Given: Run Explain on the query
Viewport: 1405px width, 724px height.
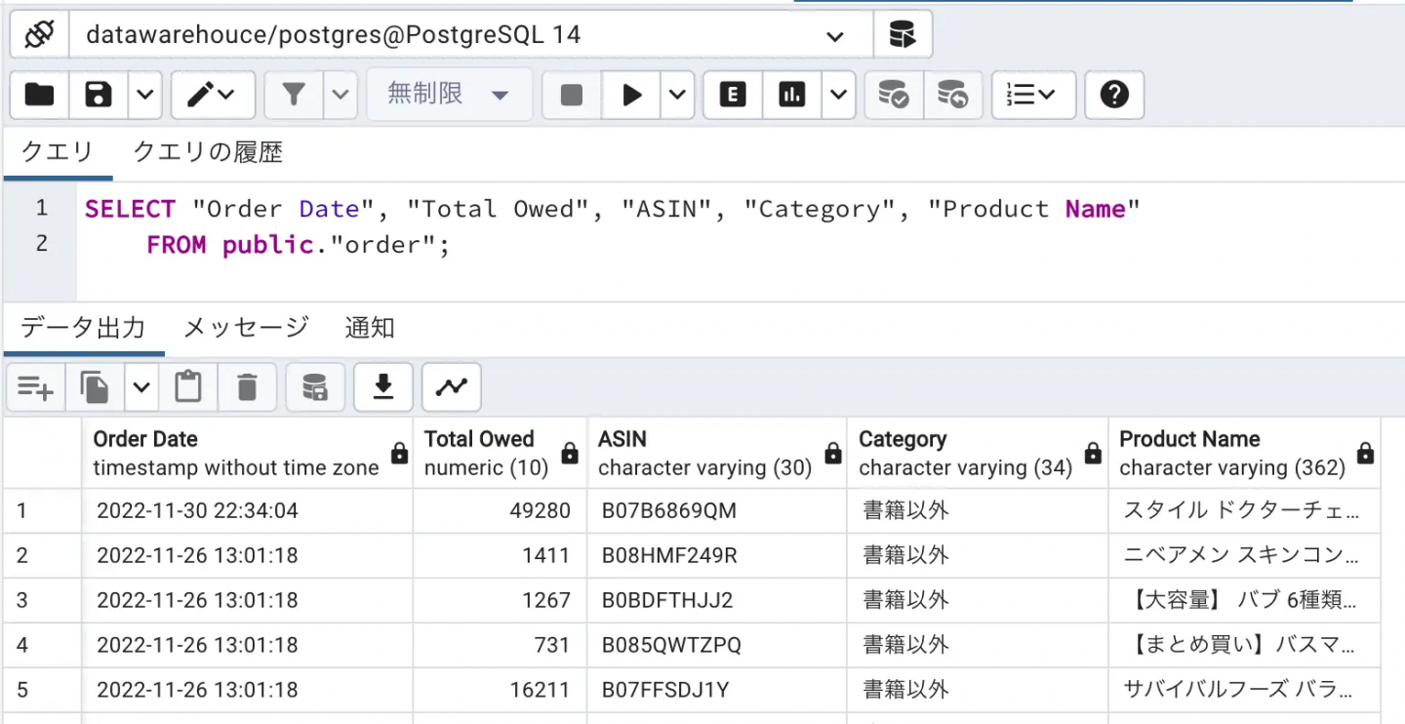Looking at the screenshot, I should (731, 95).
